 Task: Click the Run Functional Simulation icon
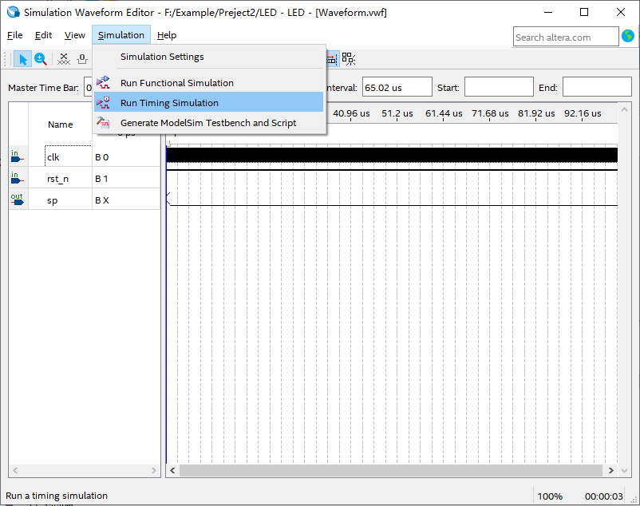[103, 83]
